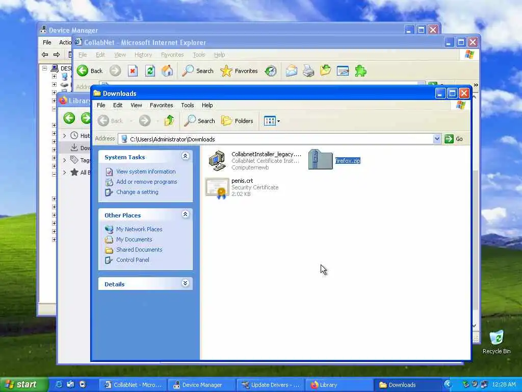Click the grayed Forward arrow in Downloads
The width and height of the screenshot is (522, 392).
tap(145, 120)
